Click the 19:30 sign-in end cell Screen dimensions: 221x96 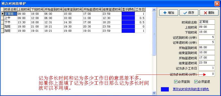coord(73,26)
